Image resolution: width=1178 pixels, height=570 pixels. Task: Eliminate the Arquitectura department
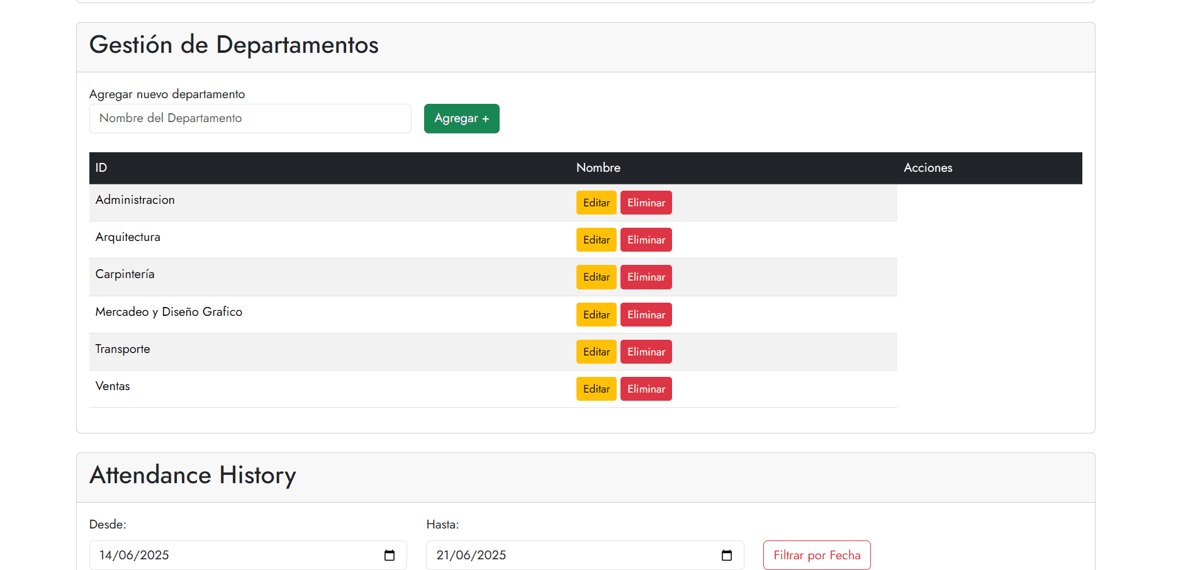pyautogui.click(x=646, y=240)
